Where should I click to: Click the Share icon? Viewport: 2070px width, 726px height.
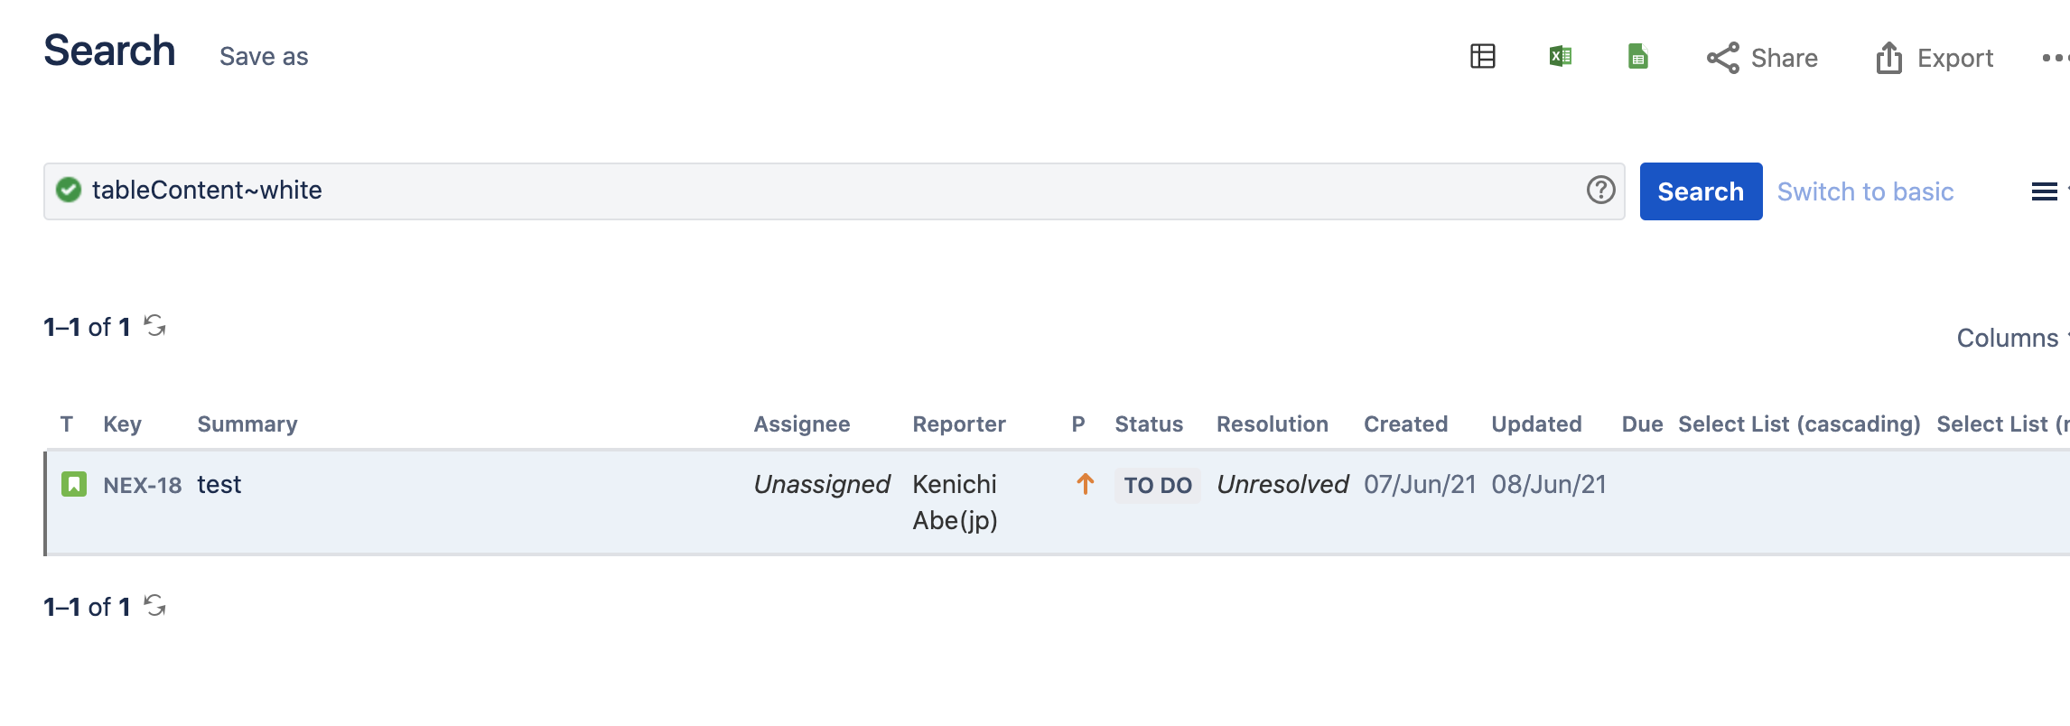1723,57
